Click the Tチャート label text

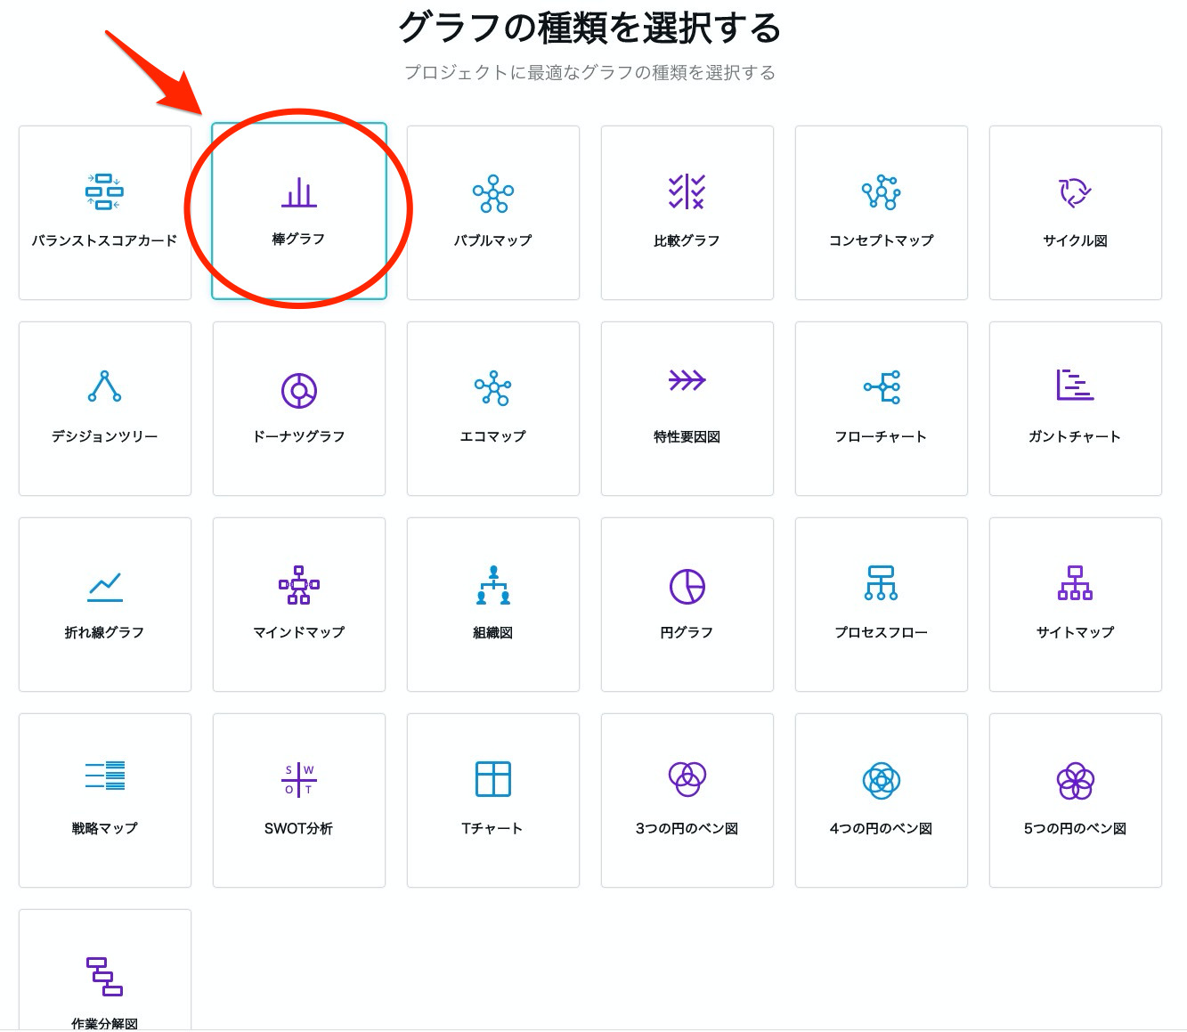pos(492,828)
